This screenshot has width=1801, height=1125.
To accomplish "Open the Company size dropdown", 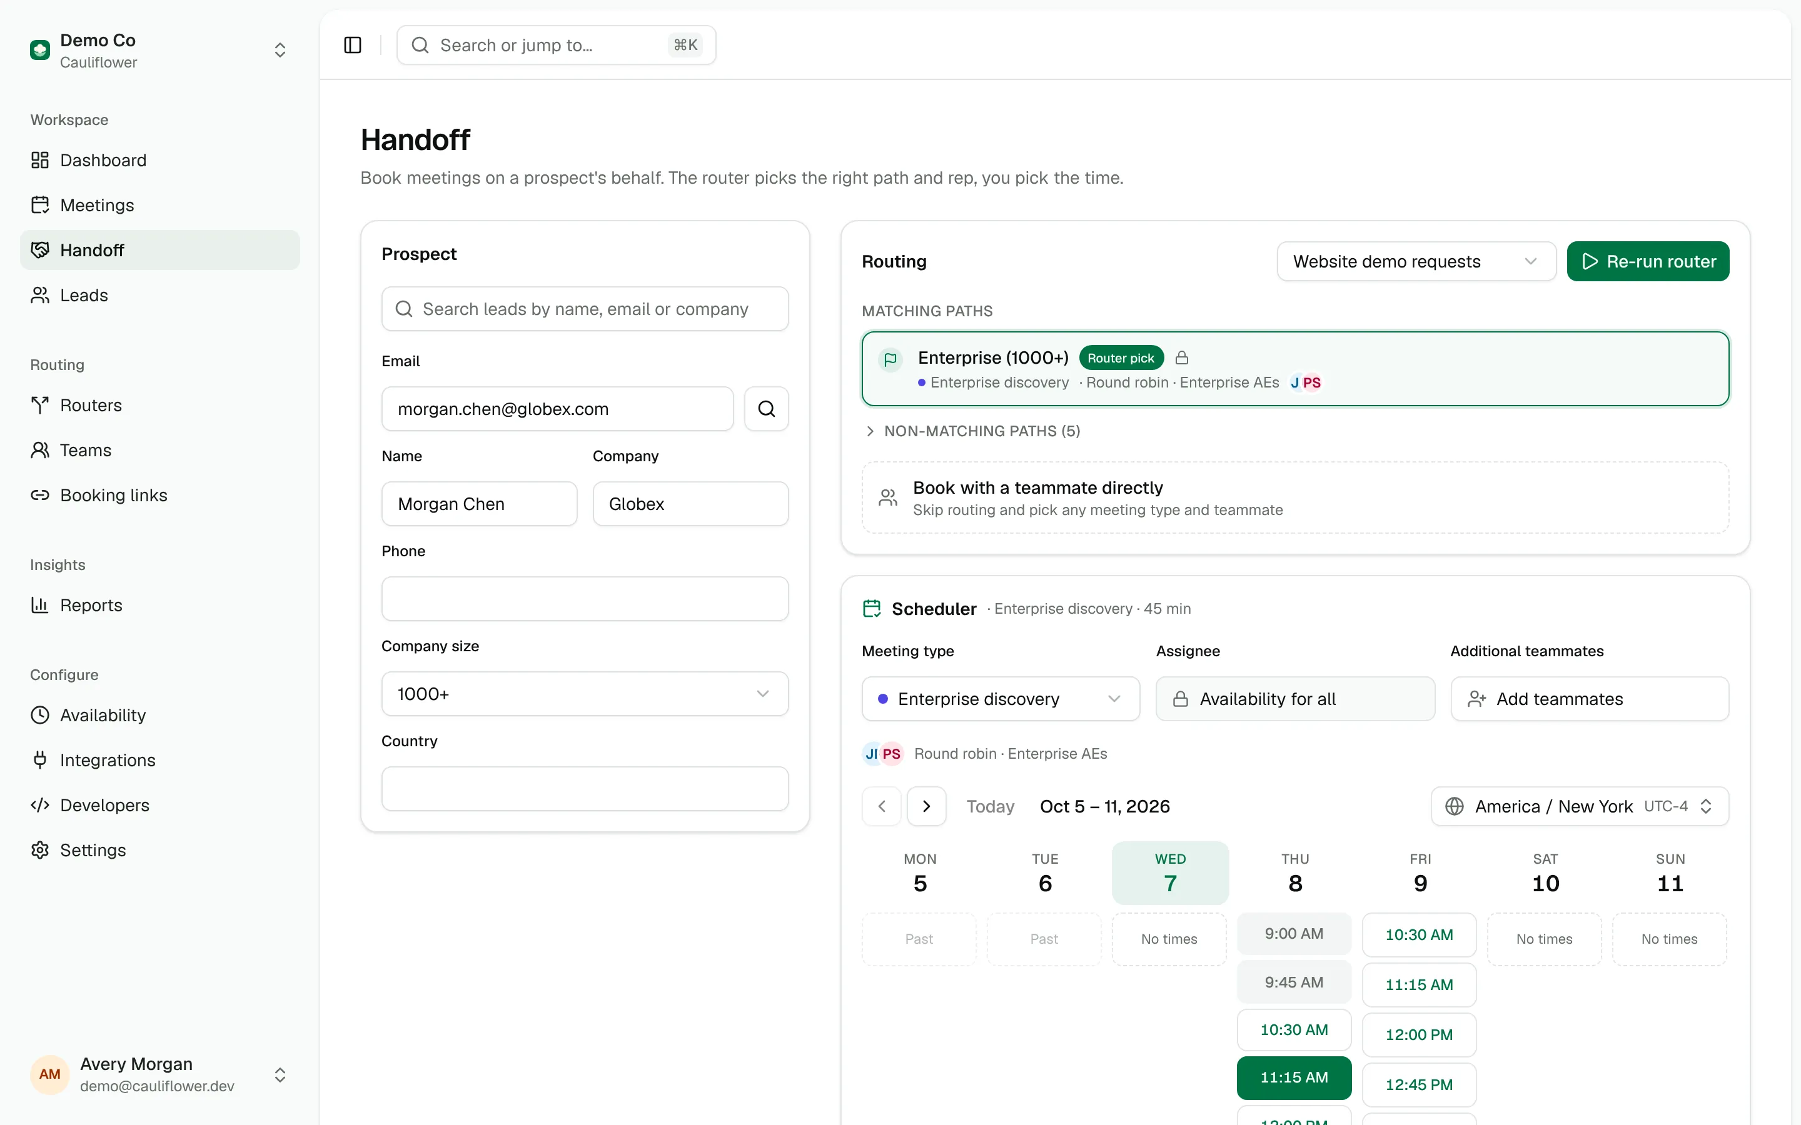I will pyautogui.click(x=585, y=694).
